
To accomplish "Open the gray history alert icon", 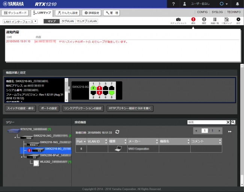I will coord(204,19).
